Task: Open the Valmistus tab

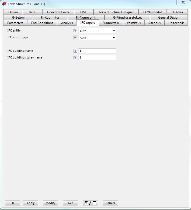Action: tap(134, 23)
